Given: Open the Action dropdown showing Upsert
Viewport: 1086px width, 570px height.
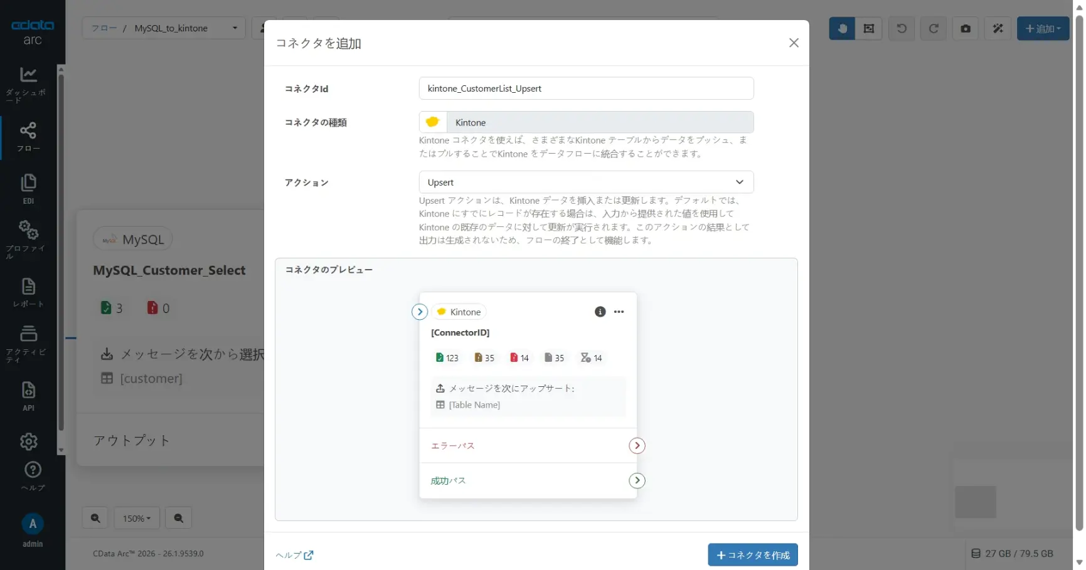Looking at the screenshot, I should pyautogui.click(x=586, y=182).
